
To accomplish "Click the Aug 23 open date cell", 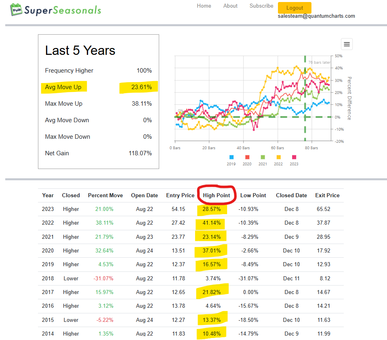I will point(144,237).
